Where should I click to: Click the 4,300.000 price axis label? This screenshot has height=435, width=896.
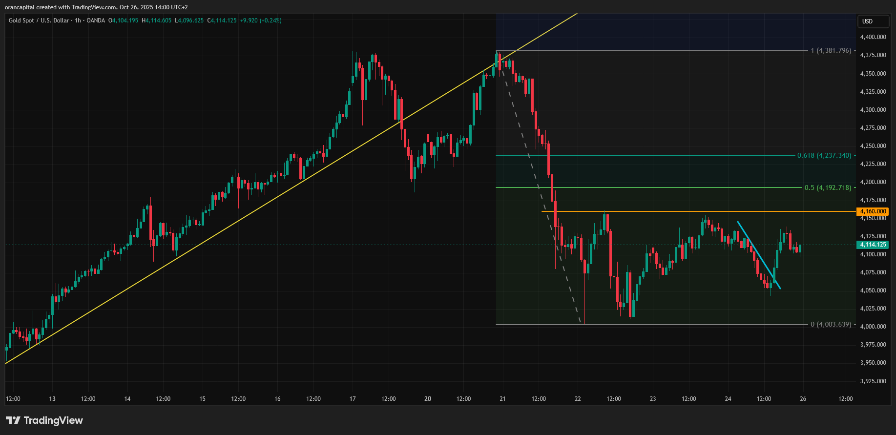[x=873, y=110]
